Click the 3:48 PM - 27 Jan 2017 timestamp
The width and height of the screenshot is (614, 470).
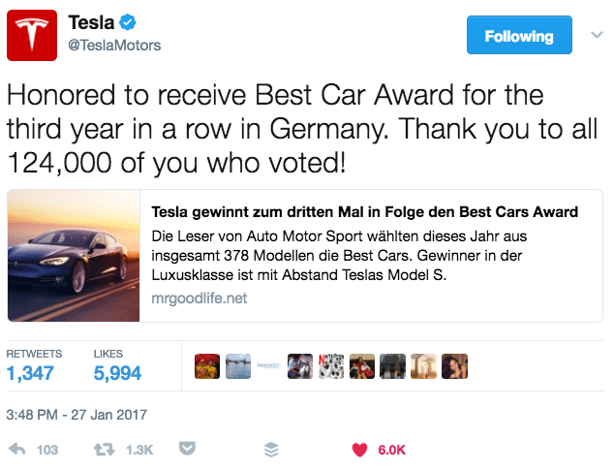coord(75,415)
